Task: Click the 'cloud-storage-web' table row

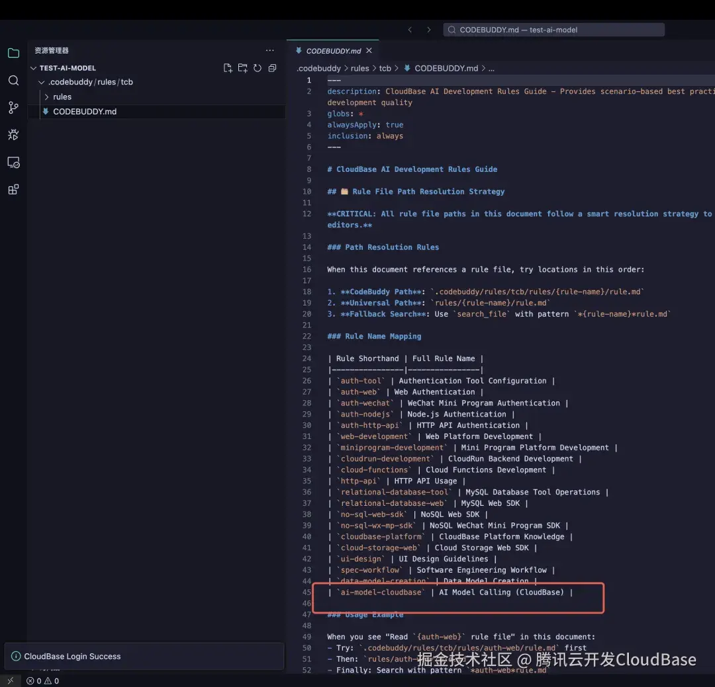Action: (x=432, y=547)
